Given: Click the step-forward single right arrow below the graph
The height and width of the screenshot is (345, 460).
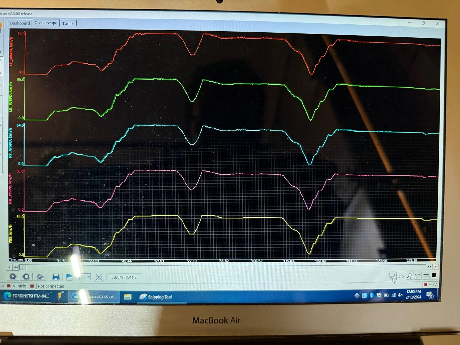Looking at the screenshot, I should click(435, 267).
